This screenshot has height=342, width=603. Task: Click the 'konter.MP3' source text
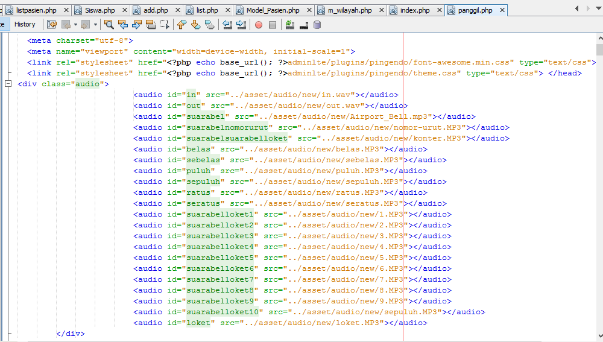click(437, 138)
